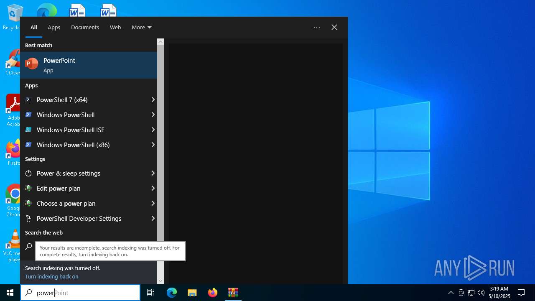Switch to the Documents search tab
The height and width of the screenshot is (301, 535).
click(85, 27)
